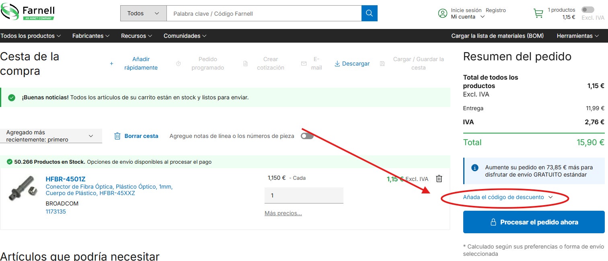Click the green check icon in stock notice

[x=12, y=98]
